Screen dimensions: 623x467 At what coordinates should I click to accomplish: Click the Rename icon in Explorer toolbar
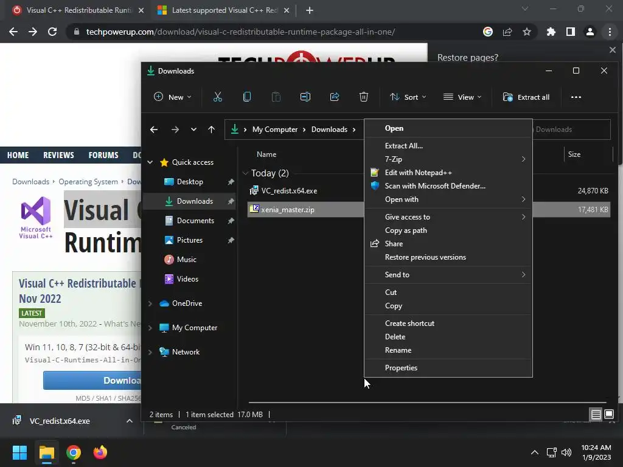click(305, 97)
